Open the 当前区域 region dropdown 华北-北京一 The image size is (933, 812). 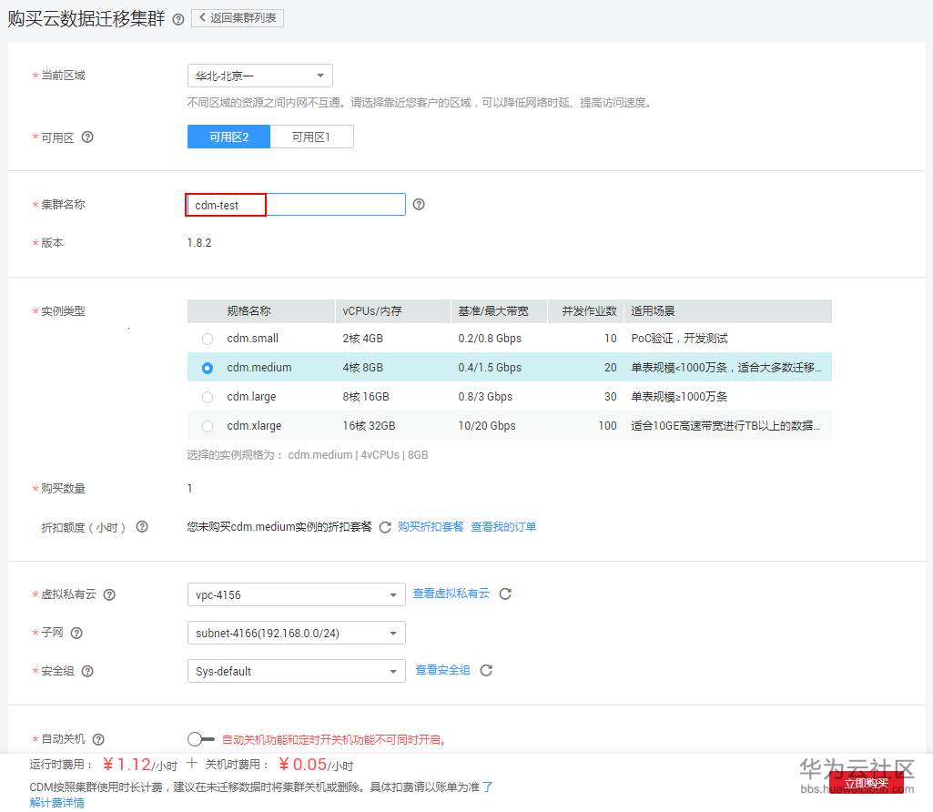tap(260, 76)
